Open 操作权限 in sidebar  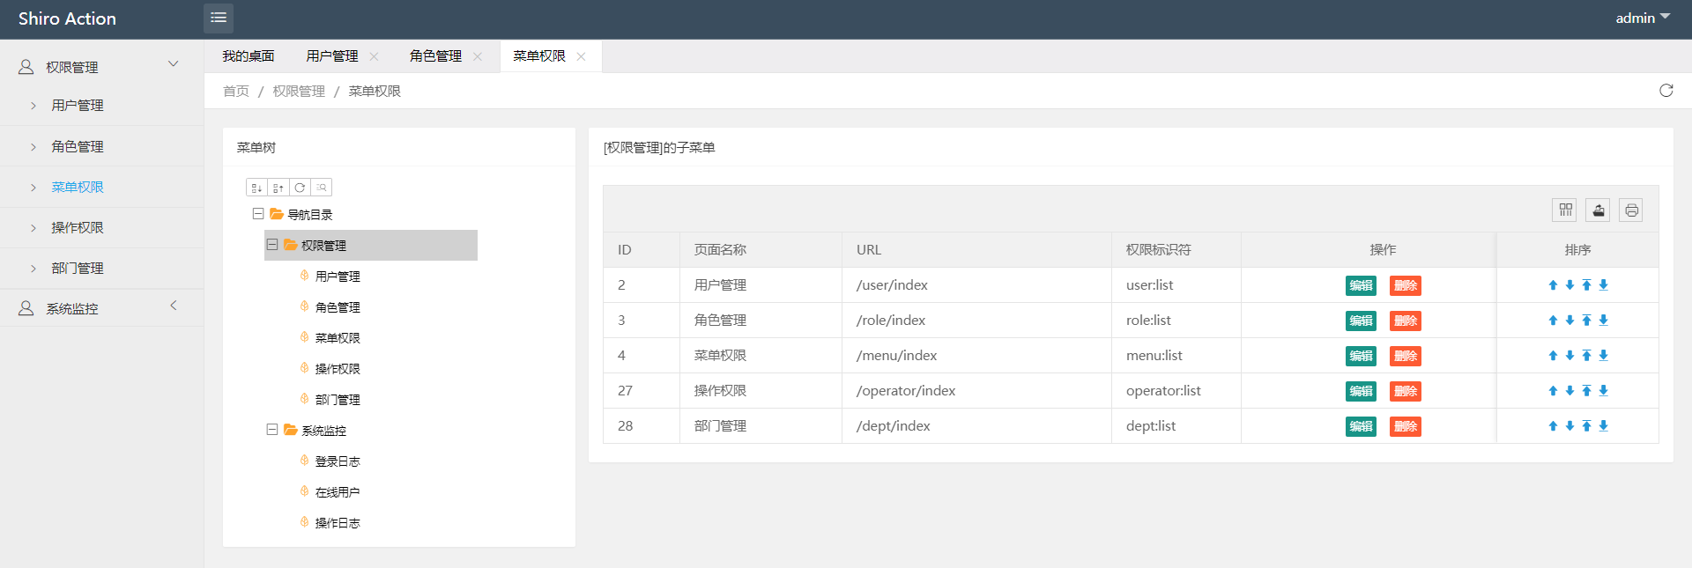tap(78, 227)
